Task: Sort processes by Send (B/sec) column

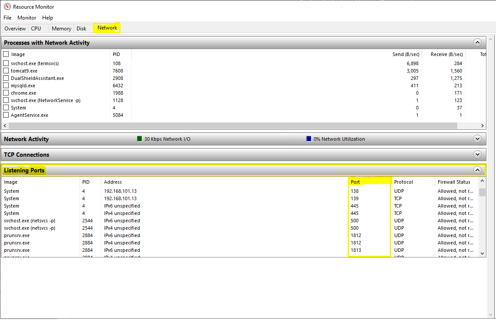Action: pyautogui.click(x=406, y=54)
